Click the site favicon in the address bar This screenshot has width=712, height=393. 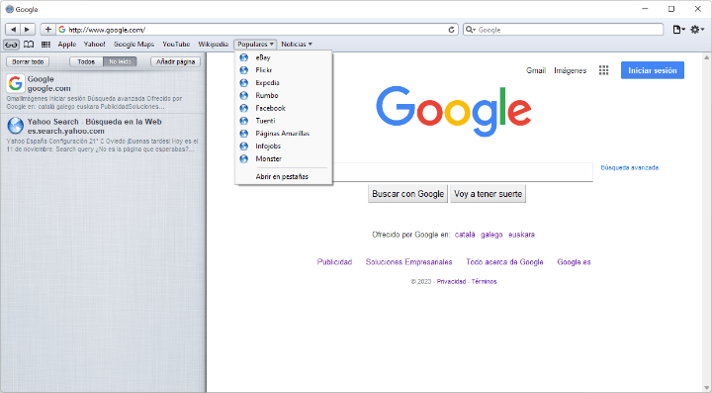(x=62, y=30)
